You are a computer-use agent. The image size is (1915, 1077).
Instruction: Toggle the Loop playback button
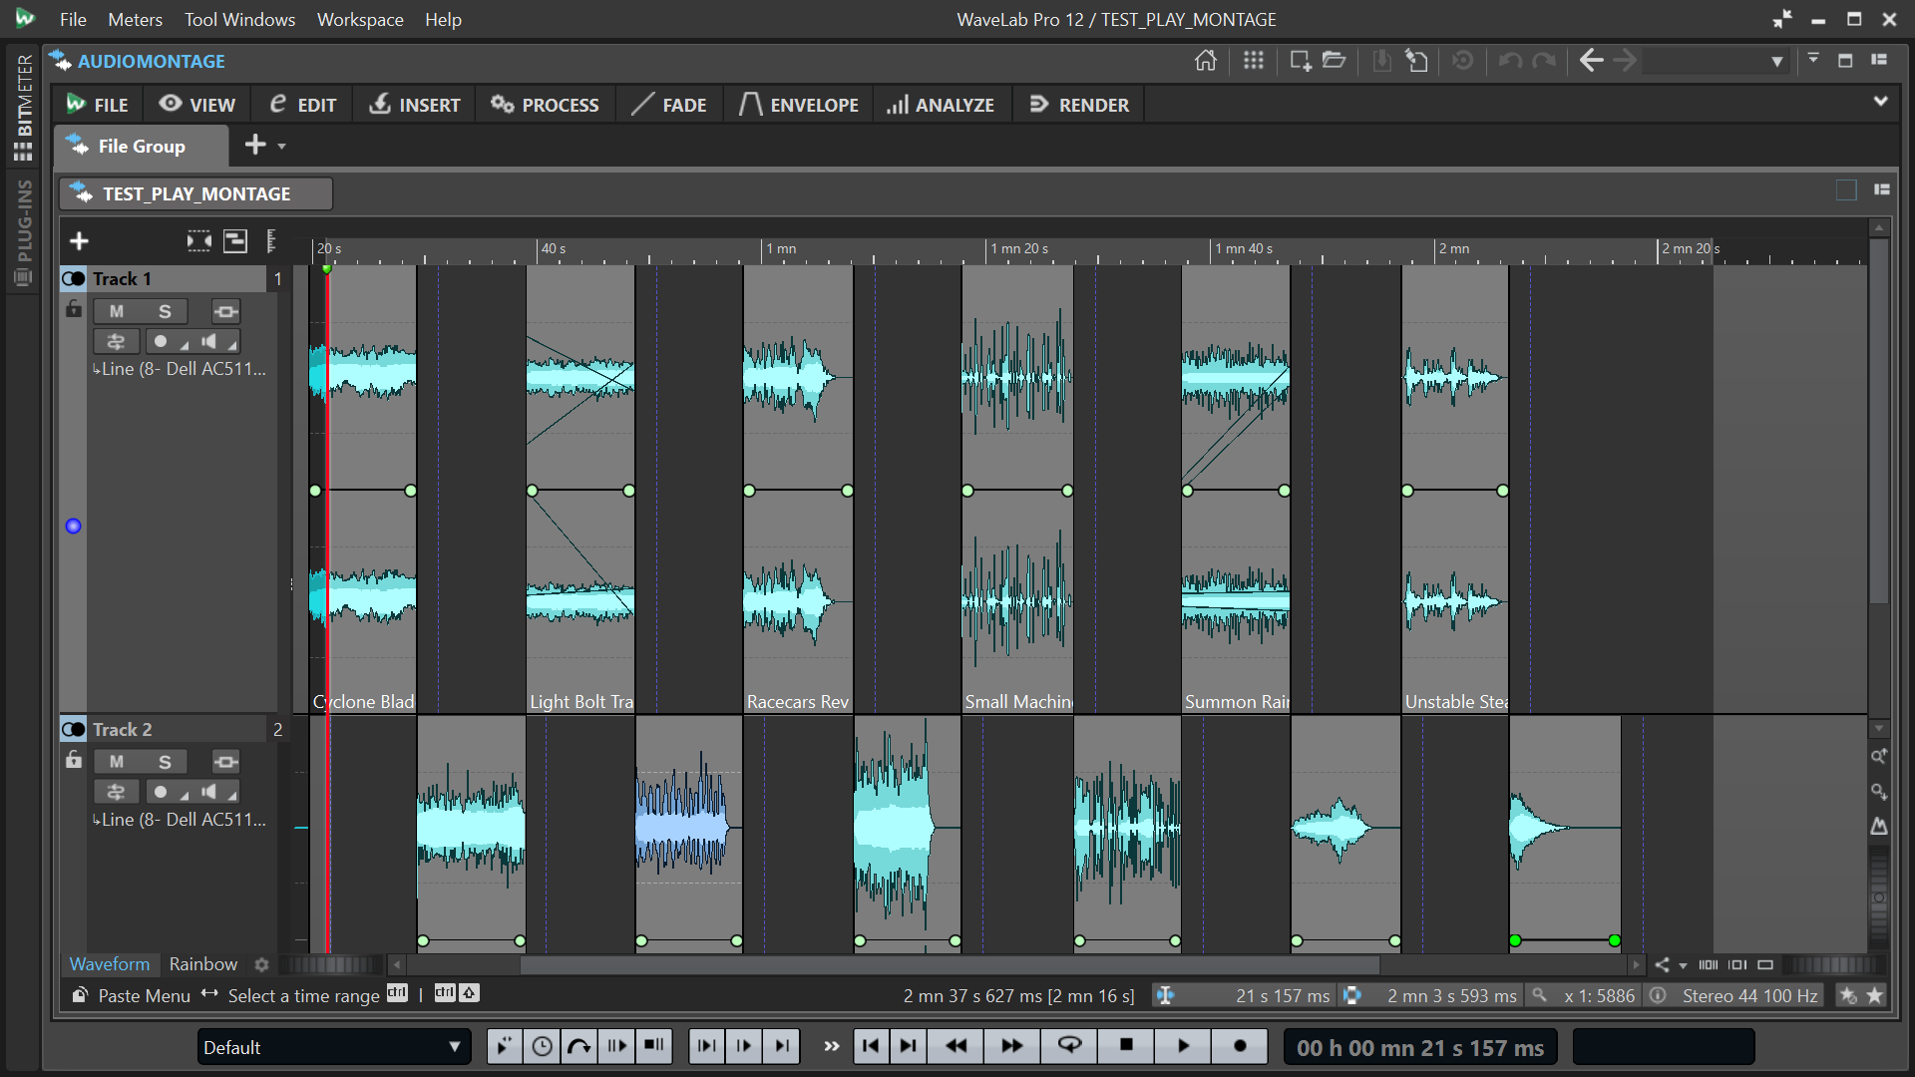coord(1069,1045)
